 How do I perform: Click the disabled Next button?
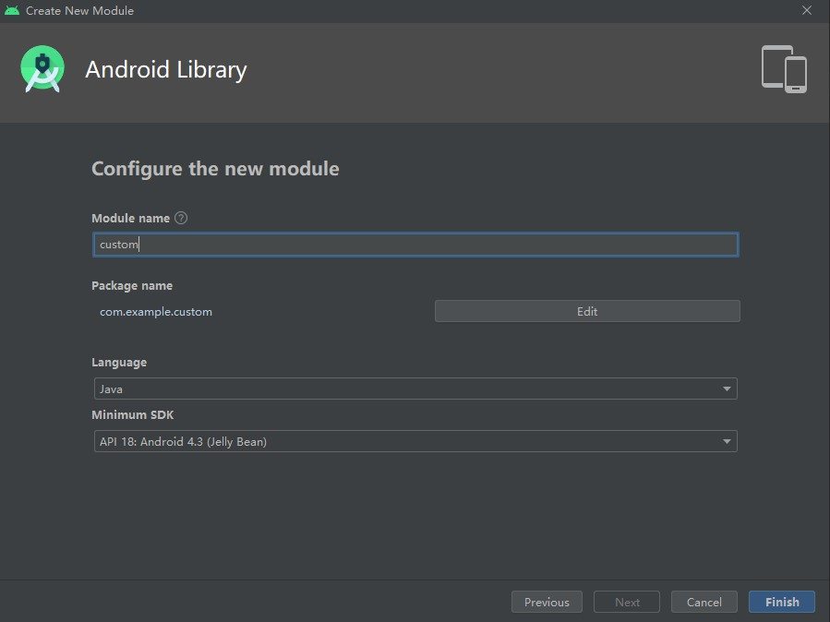point(627,602)
